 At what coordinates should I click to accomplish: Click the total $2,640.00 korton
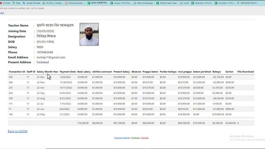[x=231, y=123]
